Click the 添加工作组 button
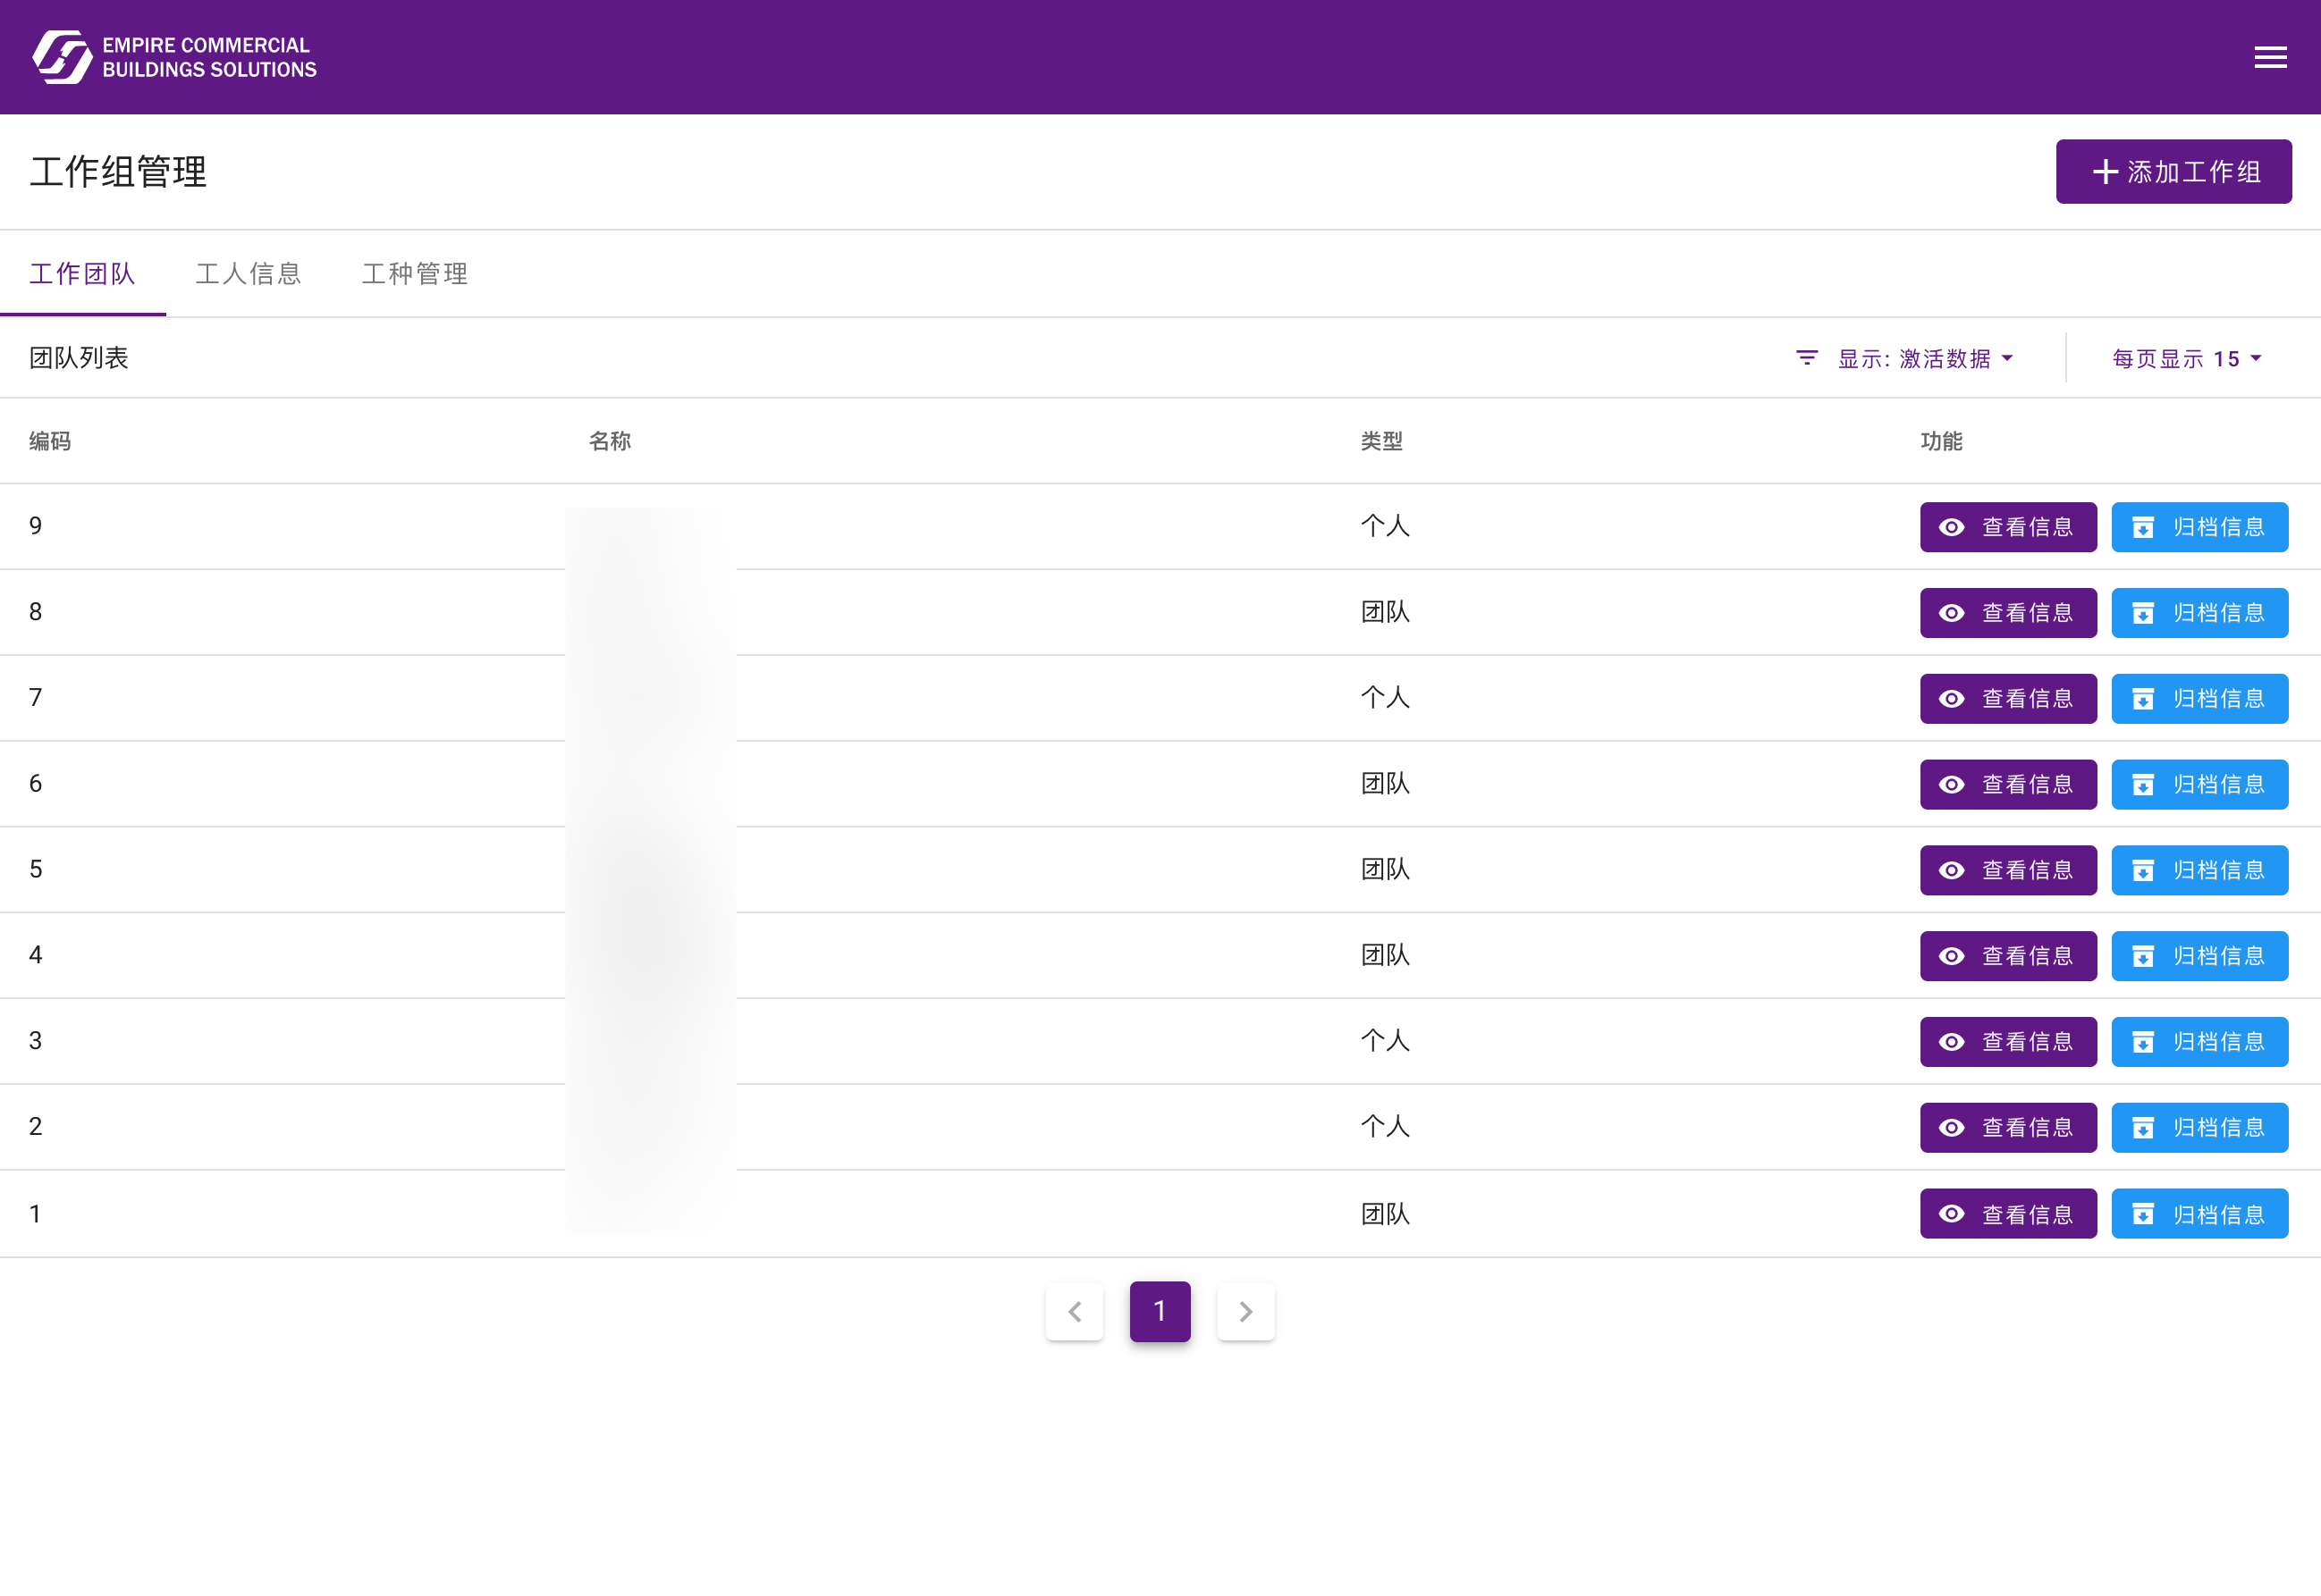2321x1596 pixels. click(2174, 171)
